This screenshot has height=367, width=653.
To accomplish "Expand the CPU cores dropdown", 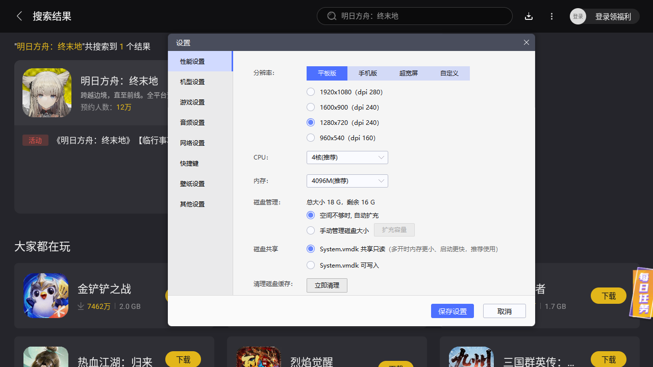I will [347, 158].
